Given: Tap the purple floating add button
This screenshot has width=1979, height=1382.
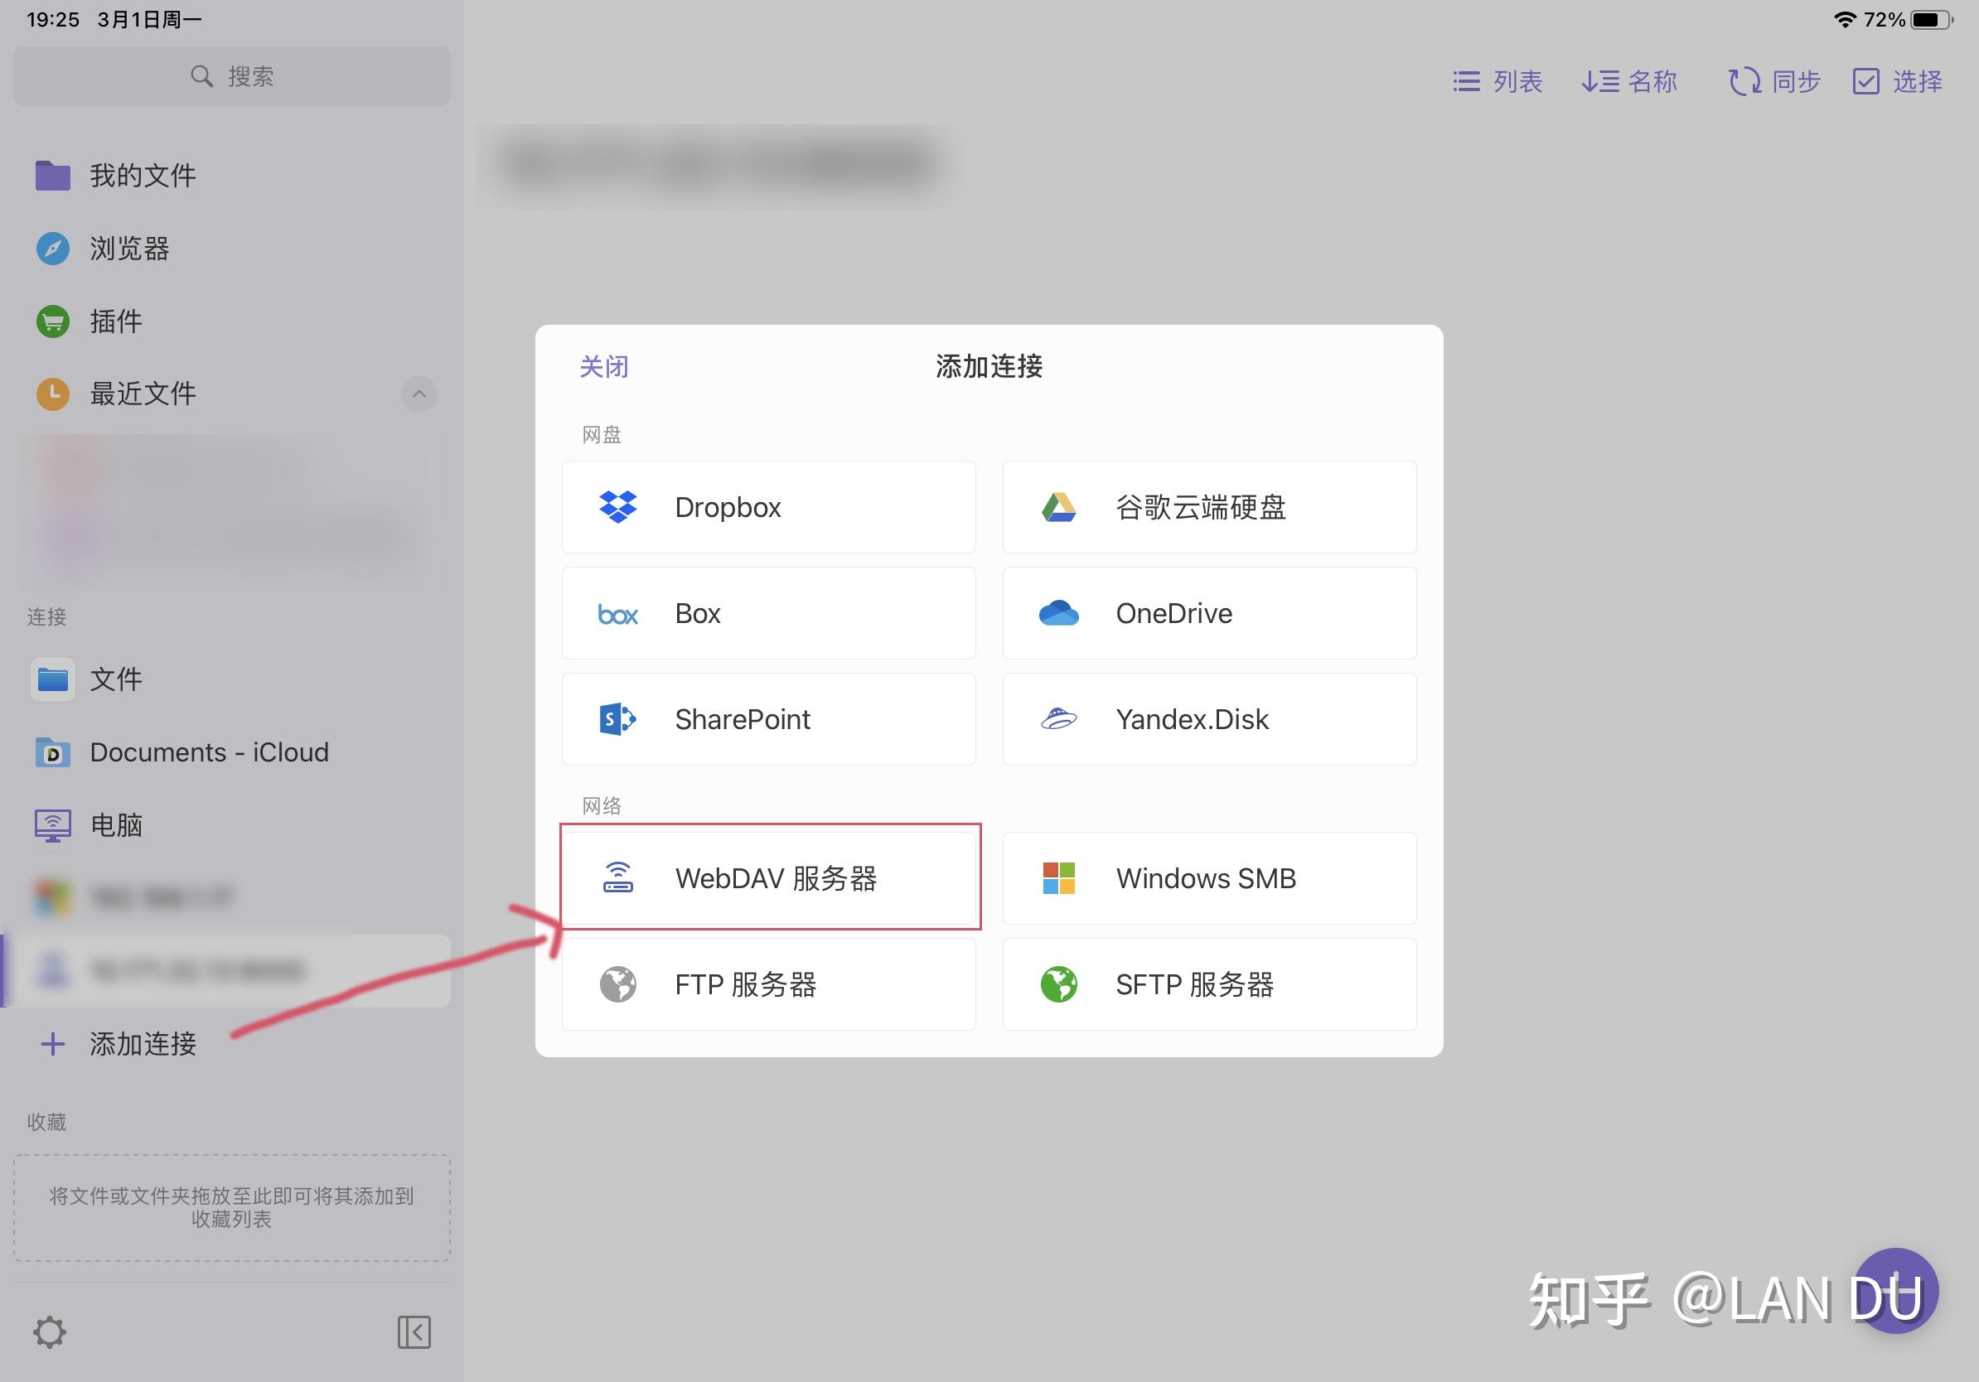Looking at the screenshot, I should (1895, 1291).
